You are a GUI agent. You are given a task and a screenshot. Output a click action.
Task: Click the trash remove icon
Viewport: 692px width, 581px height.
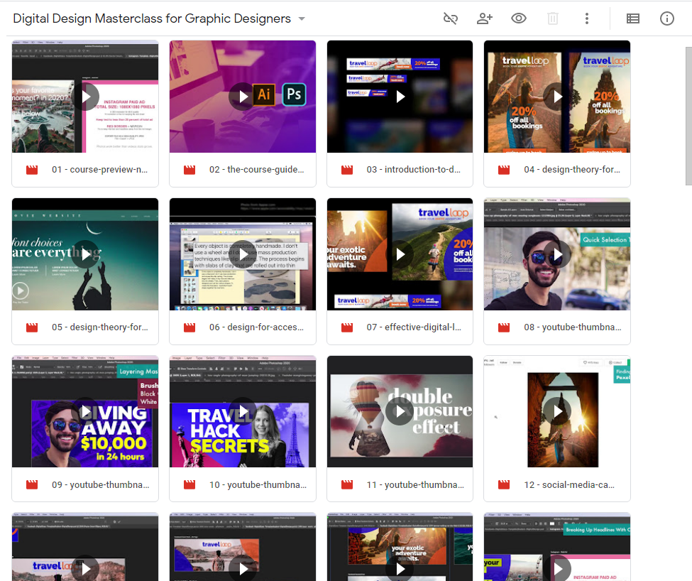[x=553, y=18]
